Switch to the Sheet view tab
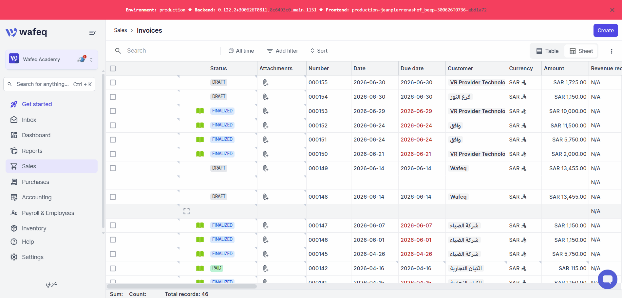622x298 pixels. 581,51
